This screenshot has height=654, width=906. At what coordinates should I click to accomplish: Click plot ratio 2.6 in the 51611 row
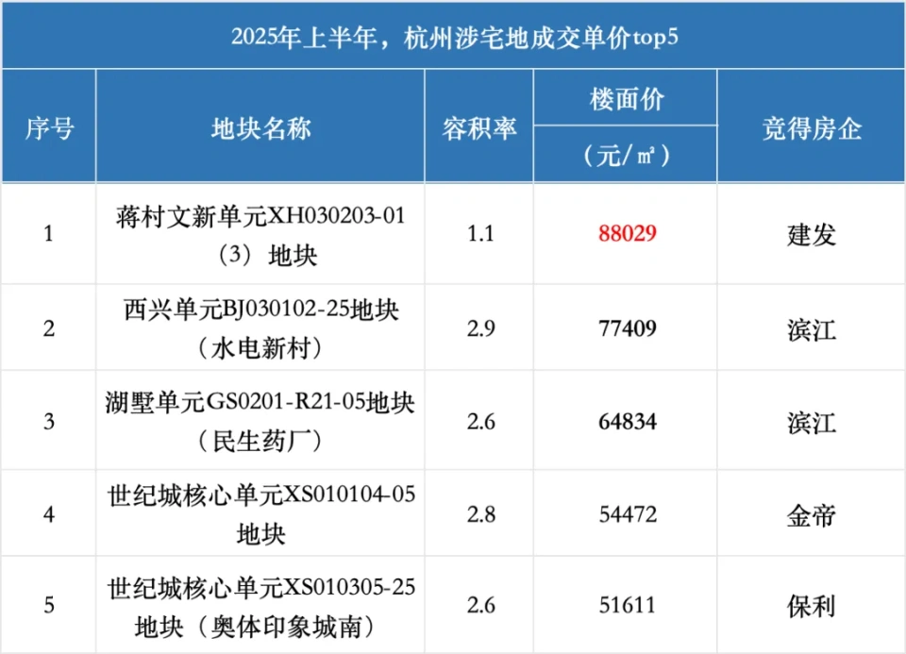tap(480, 605)
